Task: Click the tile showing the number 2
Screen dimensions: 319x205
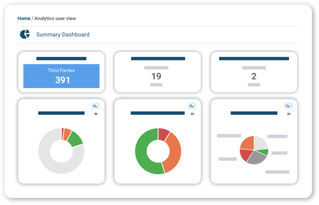Action: [254, 76]
